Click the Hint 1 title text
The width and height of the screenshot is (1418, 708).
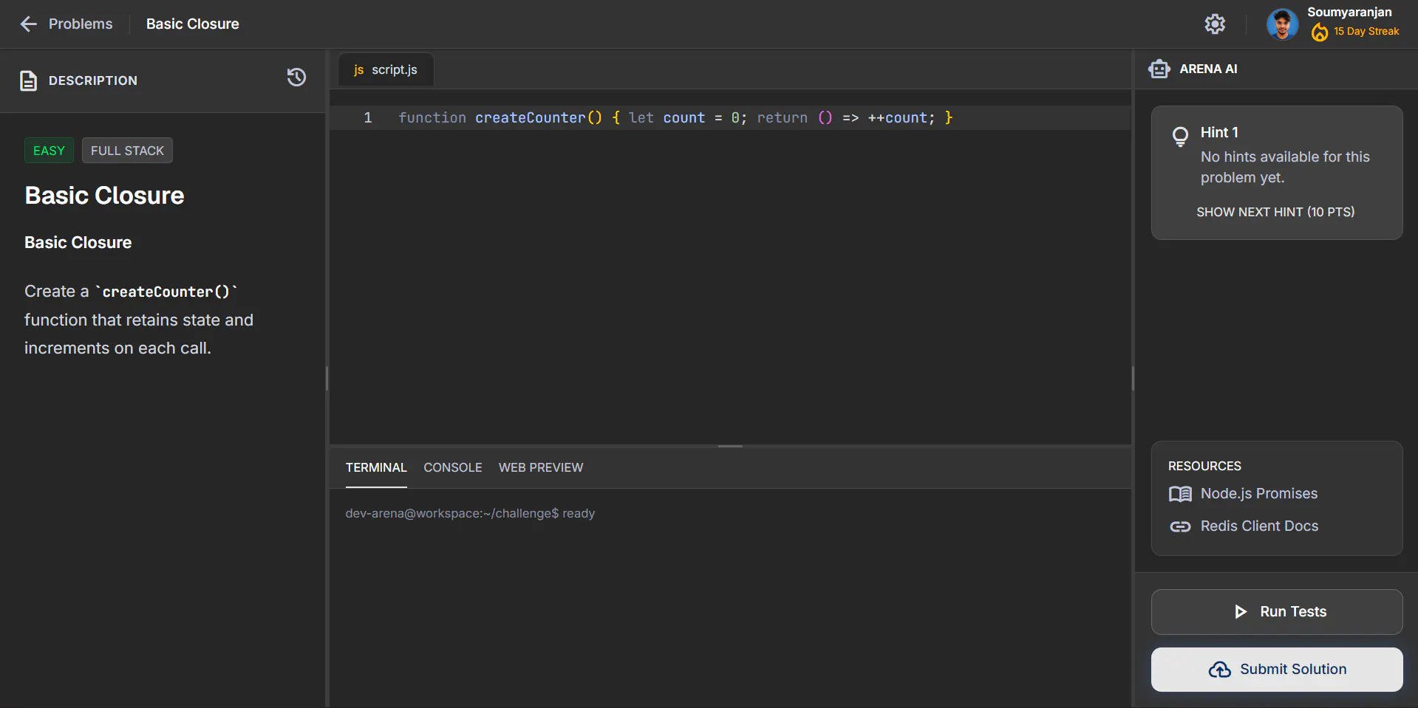(1219, 133)
